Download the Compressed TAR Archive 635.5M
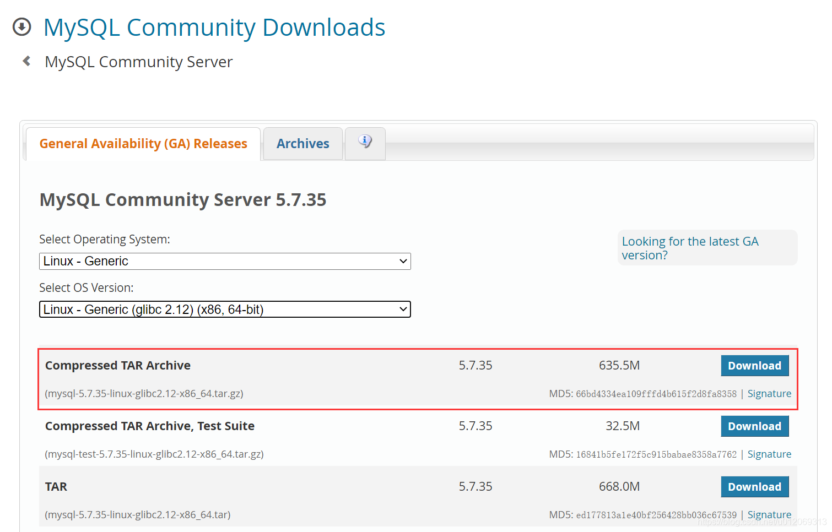Viewport: 832px width, 532px height. pyautogui.click(x=755, y=366)
